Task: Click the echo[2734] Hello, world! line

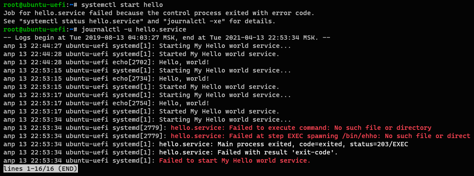Action: click(x=106, y=79)
